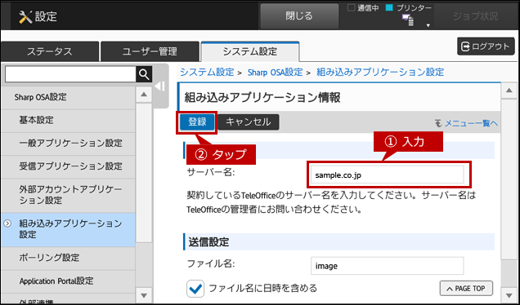Screen dimensions: 520x305
Task: Focus the sidebar search field
Action: click(x=70, y=74)
